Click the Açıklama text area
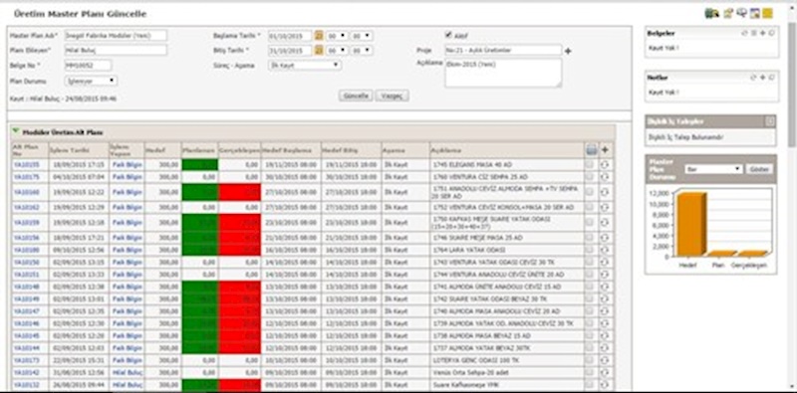The image size is (797, 393). pyautogui.click(x=503, y=73)
